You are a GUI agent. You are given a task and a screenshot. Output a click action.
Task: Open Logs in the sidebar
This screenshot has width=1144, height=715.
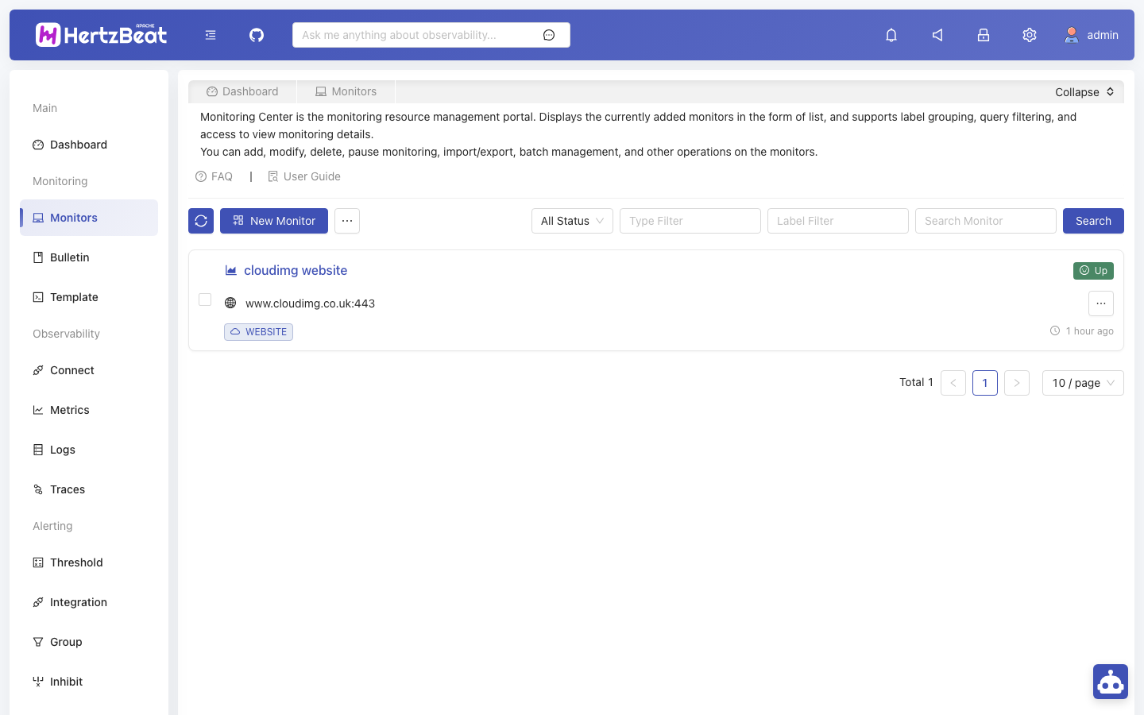click(x=89, y=450)
